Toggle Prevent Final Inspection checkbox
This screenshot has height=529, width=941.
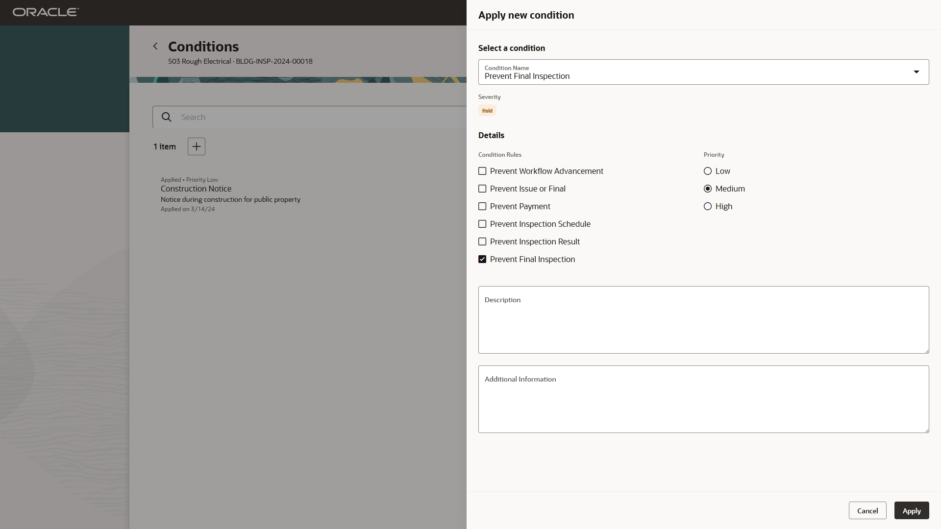pyautogui.click(x=482, y=259)
